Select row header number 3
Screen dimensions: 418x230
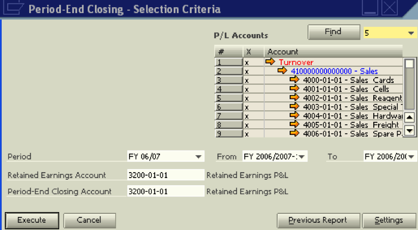pos(229,80)
